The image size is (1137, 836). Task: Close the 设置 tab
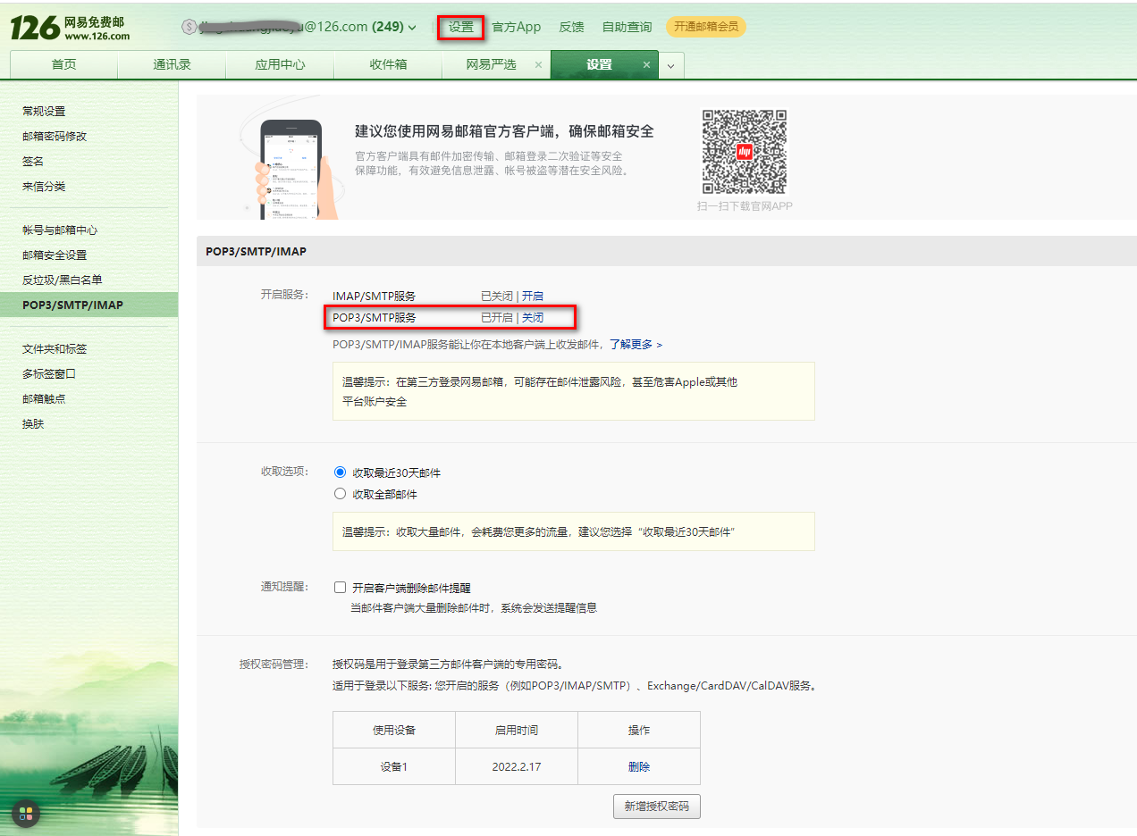[x=646, y=64]
